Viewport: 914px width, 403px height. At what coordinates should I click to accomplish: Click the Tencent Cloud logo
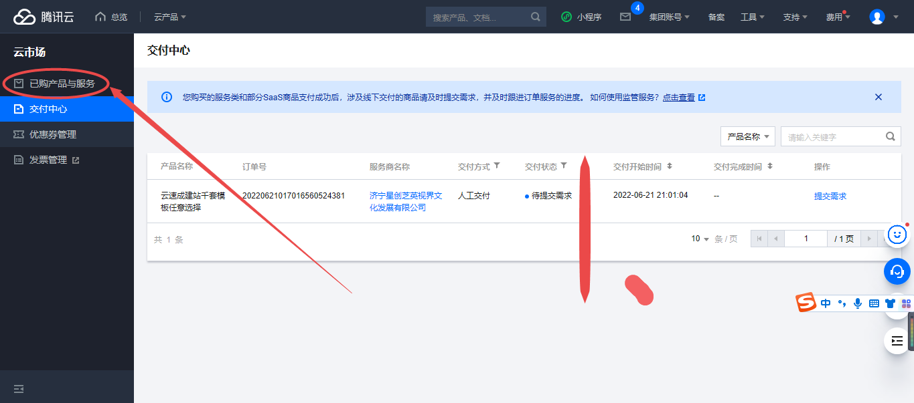tap(44, 17)
